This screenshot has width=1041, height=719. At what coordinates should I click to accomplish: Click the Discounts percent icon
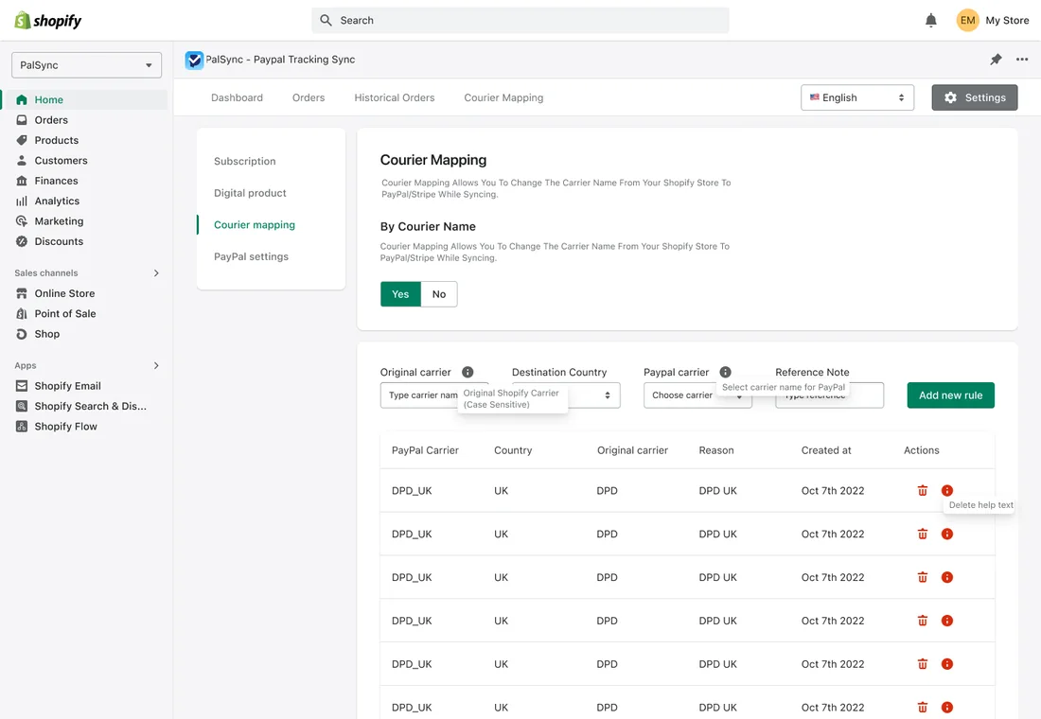click(x=22, y=241)
